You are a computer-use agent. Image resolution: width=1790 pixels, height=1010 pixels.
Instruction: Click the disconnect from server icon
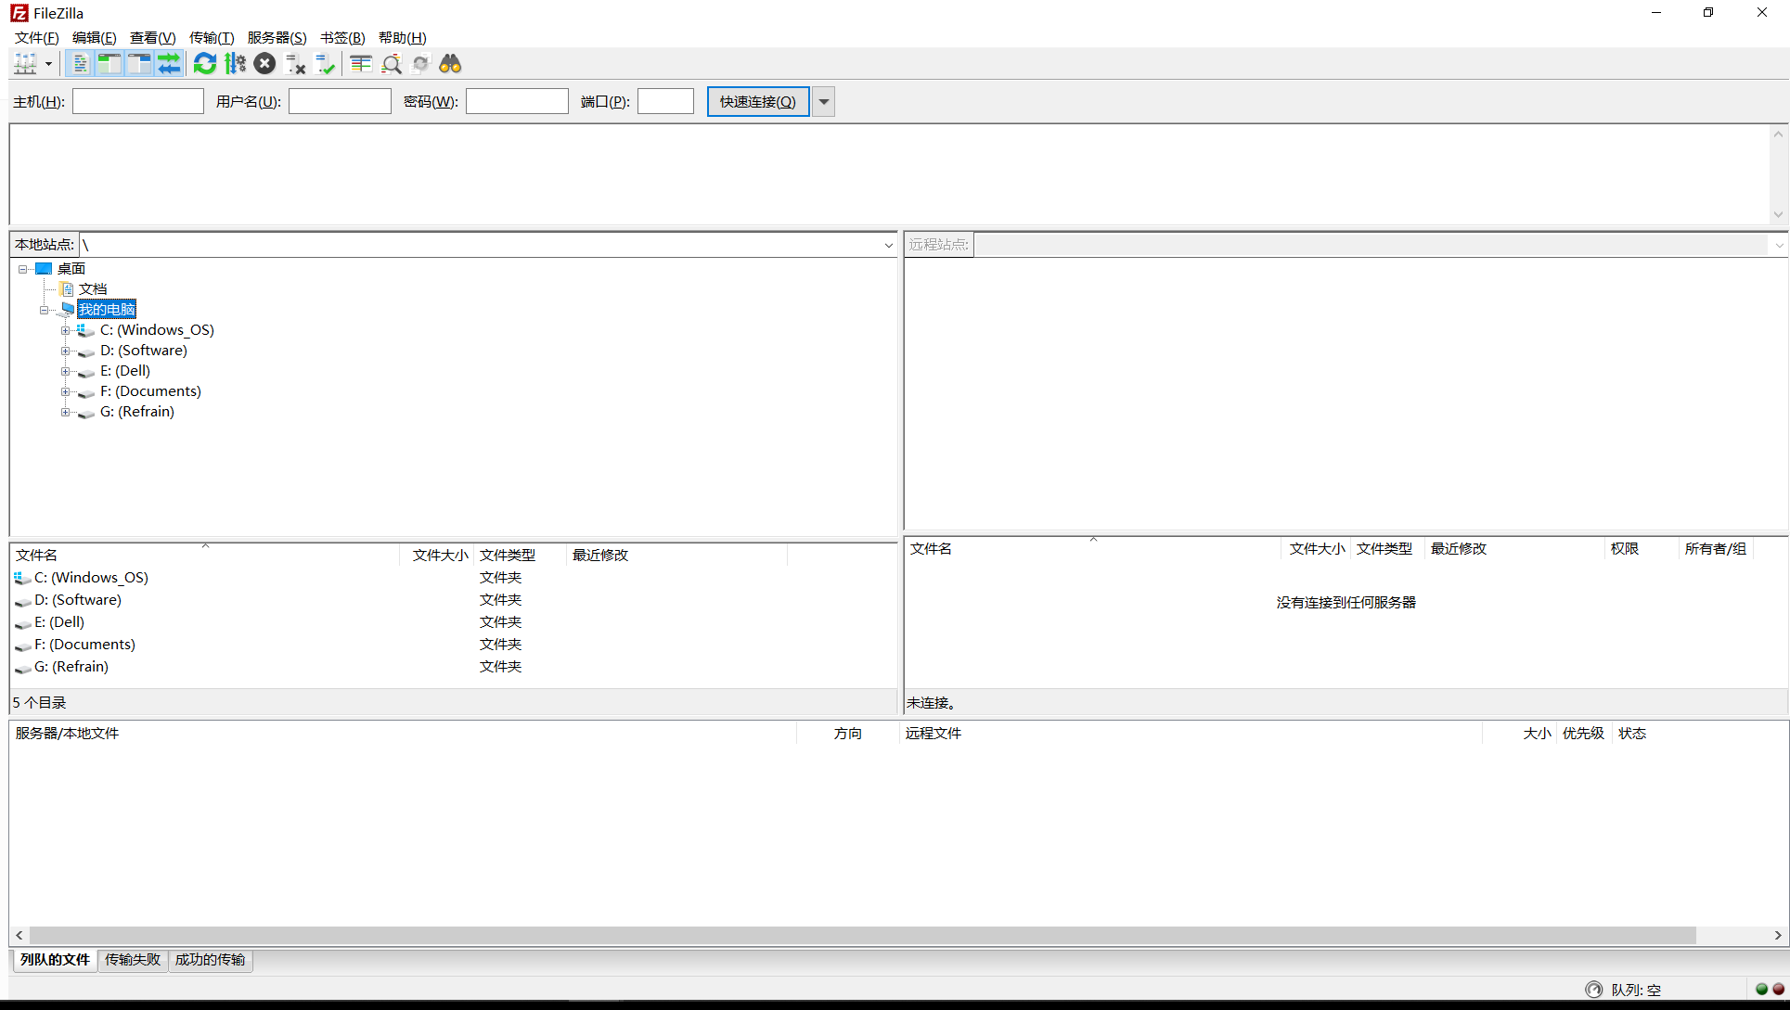(x=295, y=64)
